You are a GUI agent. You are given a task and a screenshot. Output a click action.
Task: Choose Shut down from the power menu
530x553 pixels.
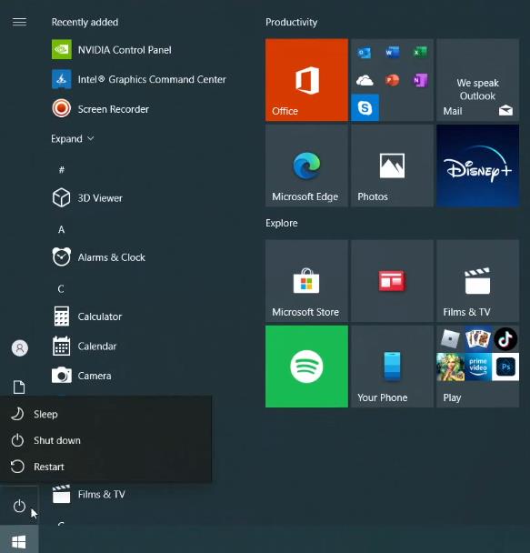tap(105, 440)
